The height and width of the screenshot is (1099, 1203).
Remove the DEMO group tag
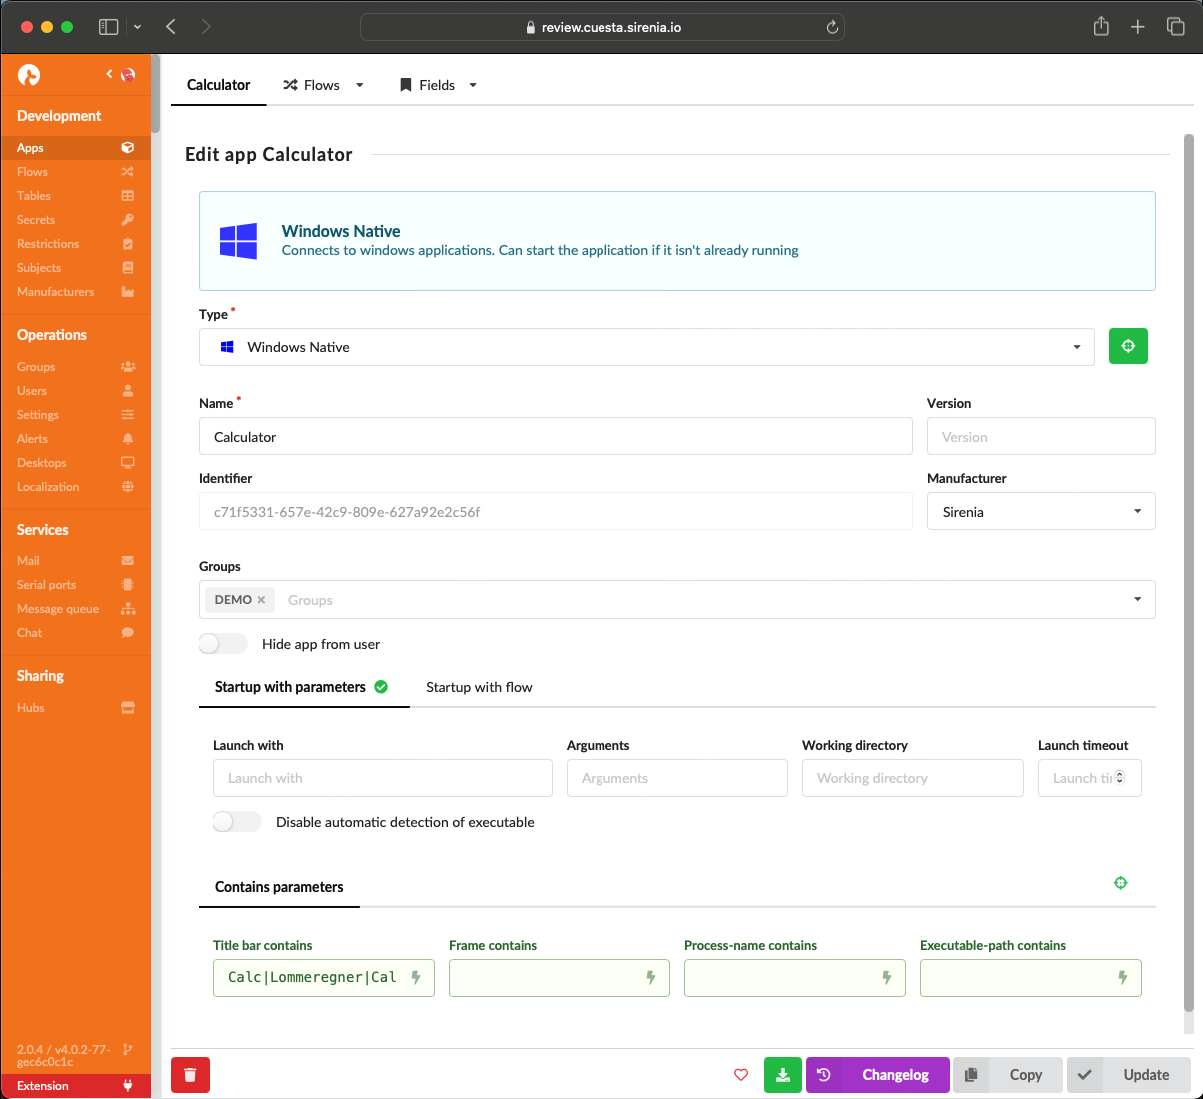click(x=261, y=600)
